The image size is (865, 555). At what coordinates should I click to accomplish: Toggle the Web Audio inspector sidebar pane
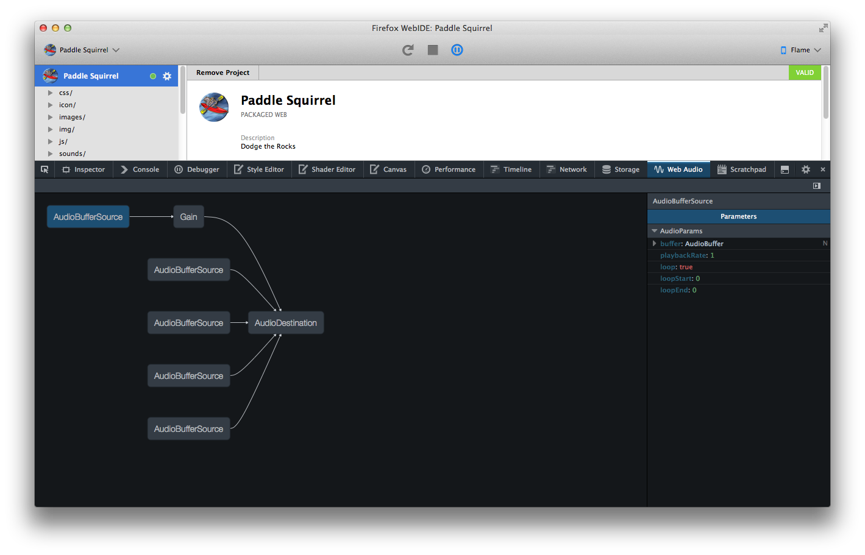tap(817, 186)
